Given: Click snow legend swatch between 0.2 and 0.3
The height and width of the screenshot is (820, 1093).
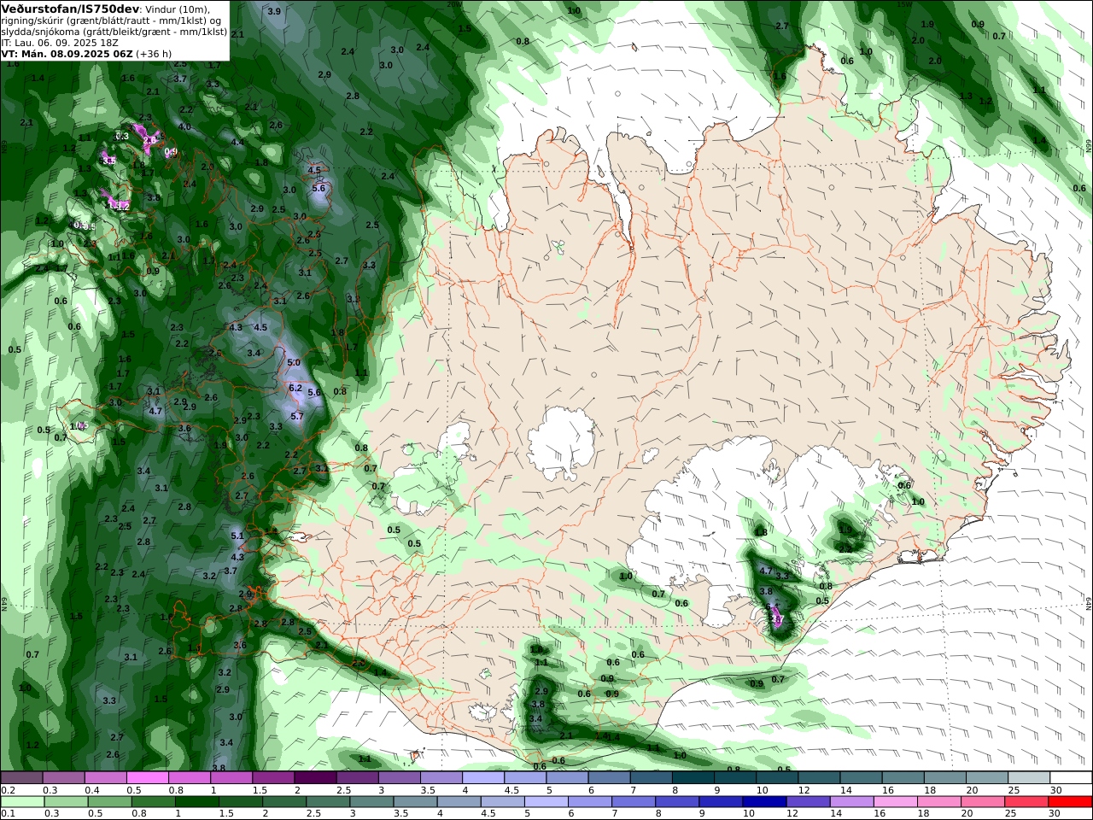Looking at the screenshot, I should pos(23,777).
